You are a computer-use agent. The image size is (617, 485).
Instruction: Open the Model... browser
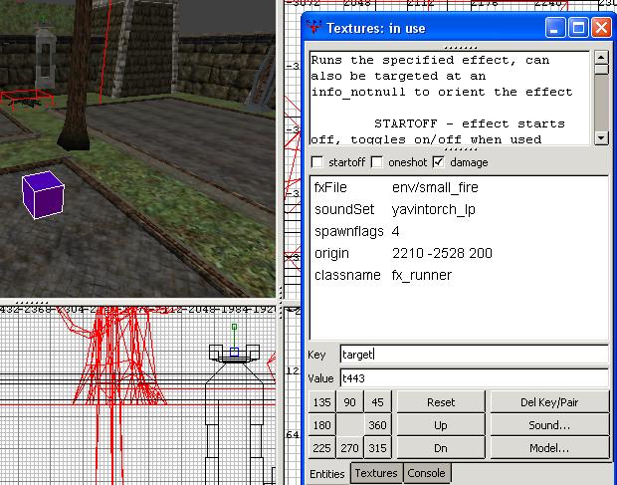point(549,448)
